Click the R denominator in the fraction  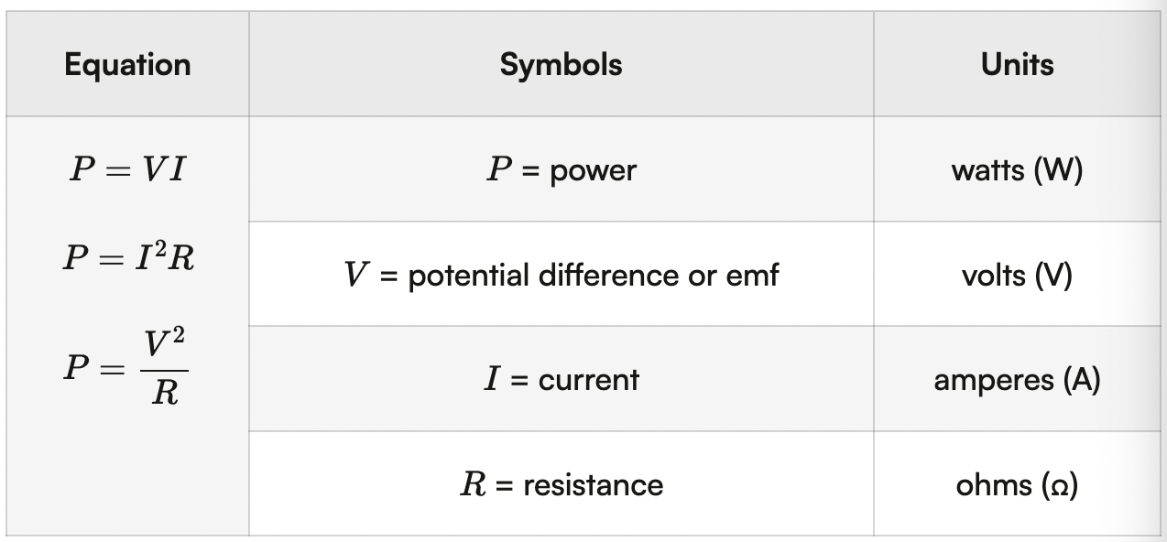pyautogui.click(x=165, y=394)
